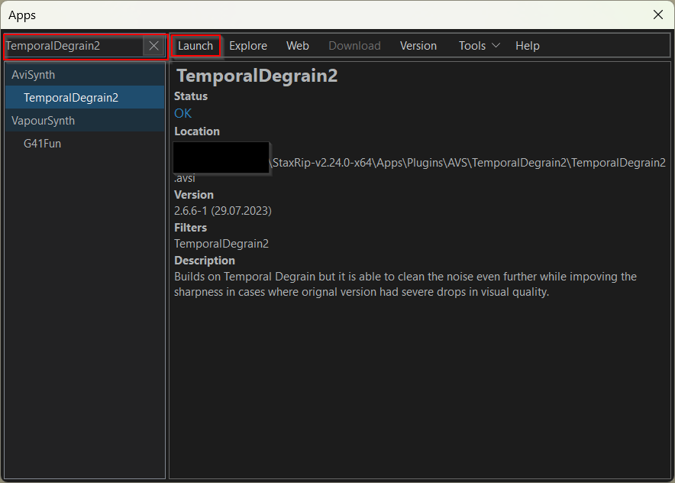Open the Explore menu item
Screen dimensions: 675x483
248,46
